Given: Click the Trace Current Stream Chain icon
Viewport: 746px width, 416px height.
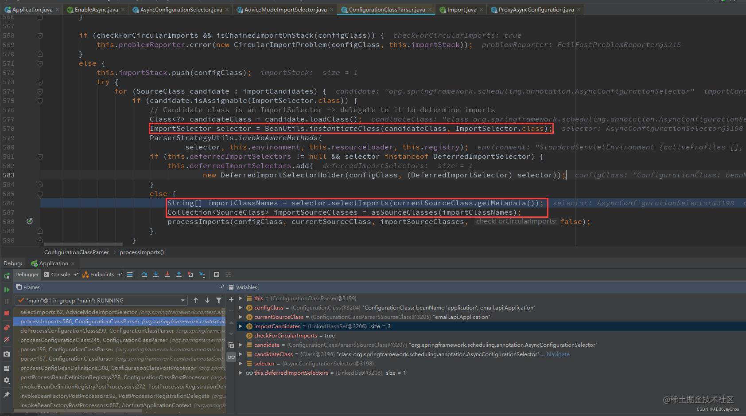Looking at the screenshot, I should [x=228, y=275].
